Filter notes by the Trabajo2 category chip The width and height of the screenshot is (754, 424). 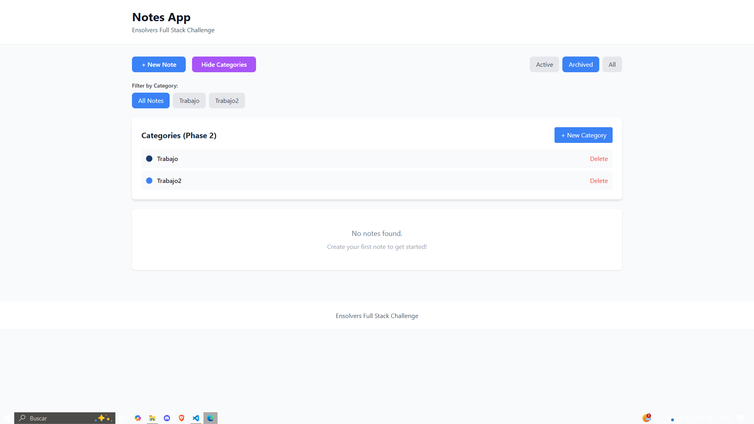(227, 101)
